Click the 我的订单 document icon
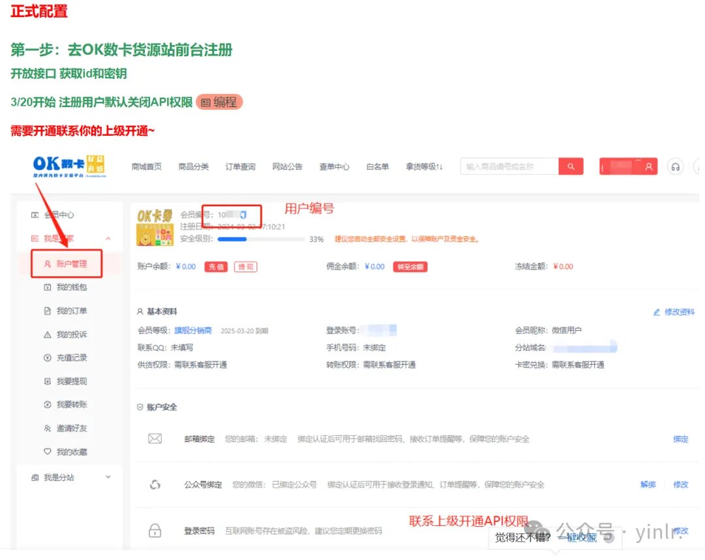The height and width of the screenshot is (560, 705). click(47, 311)
